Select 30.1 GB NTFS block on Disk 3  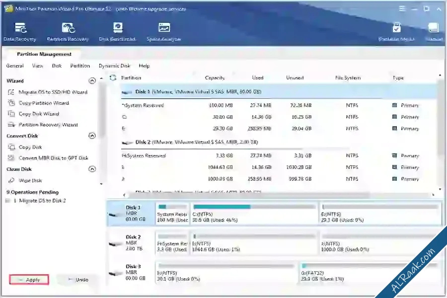(227, 272)
